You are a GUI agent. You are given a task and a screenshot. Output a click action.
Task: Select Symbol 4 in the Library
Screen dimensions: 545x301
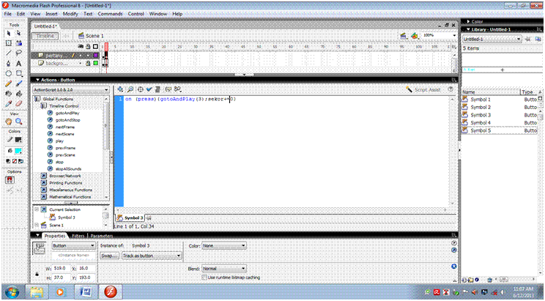point(481,123)
